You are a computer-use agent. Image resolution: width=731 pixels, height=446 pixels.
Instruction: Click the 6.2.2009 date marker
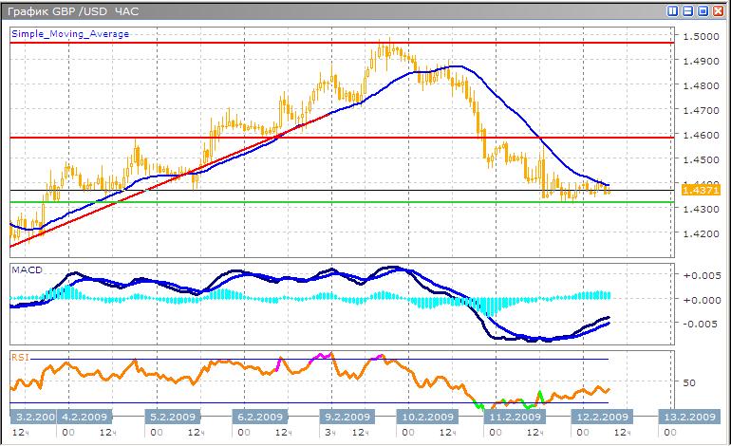tap(260, 417)
